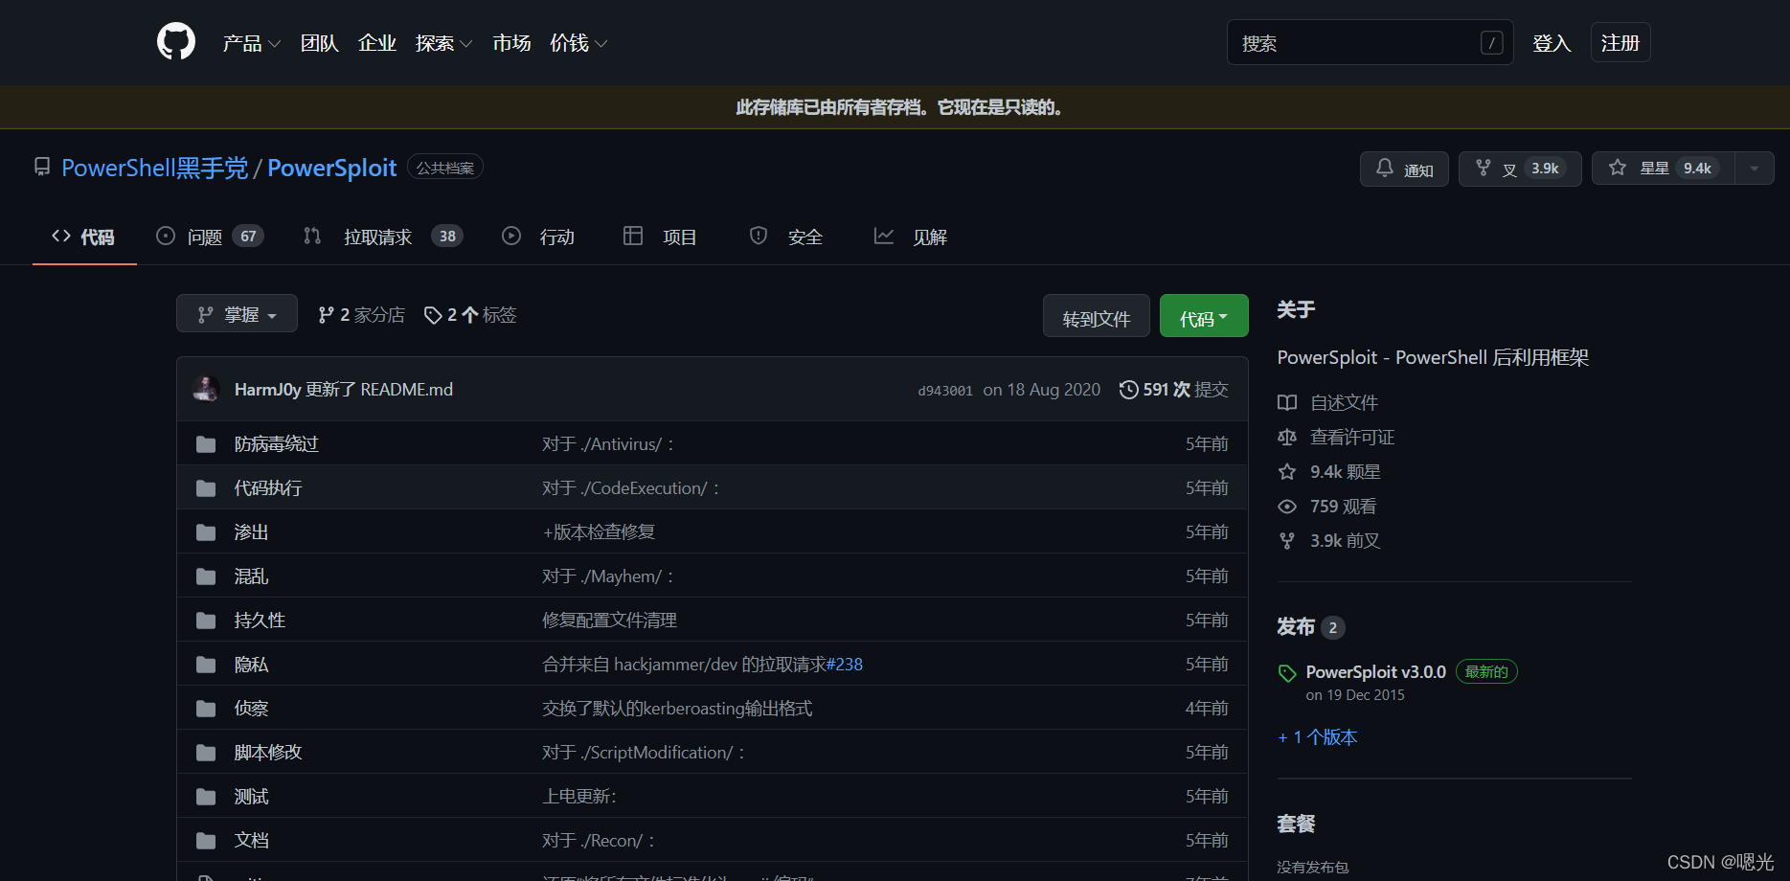The image size is (1790, 881).
Task: View the 2 个标签 tags link
Action: 470,315
